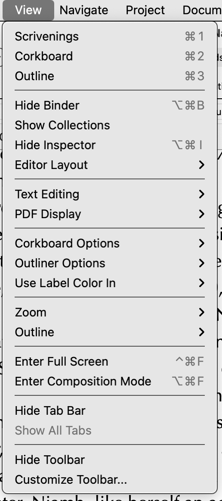Viewport: 222px width, 501px height.
Task: Open Use Label Color In submenu
Action: click(110, 283)
